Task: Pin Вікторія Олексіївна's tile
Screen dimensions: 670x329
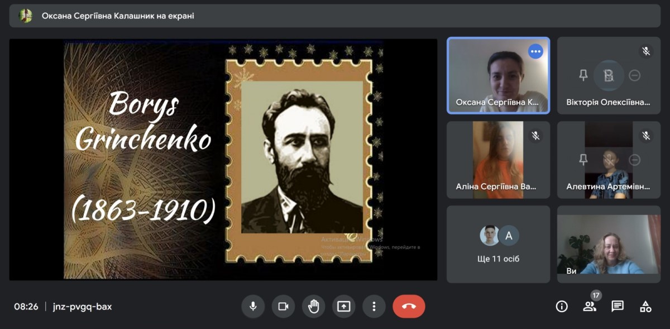Action: tap(583, 75)
